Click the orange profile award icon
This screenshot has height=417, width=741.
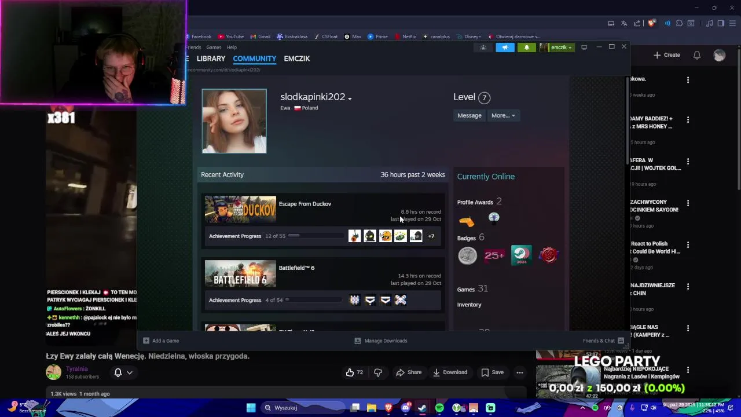pos(467,220)
